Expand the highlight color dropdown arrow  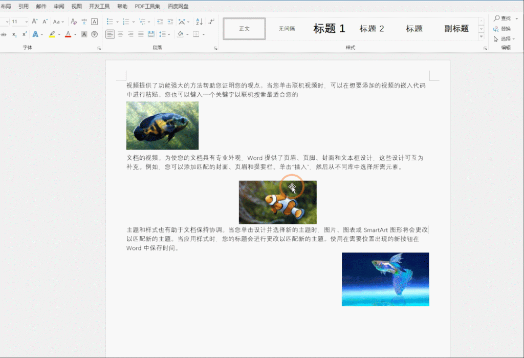[59, 34]
